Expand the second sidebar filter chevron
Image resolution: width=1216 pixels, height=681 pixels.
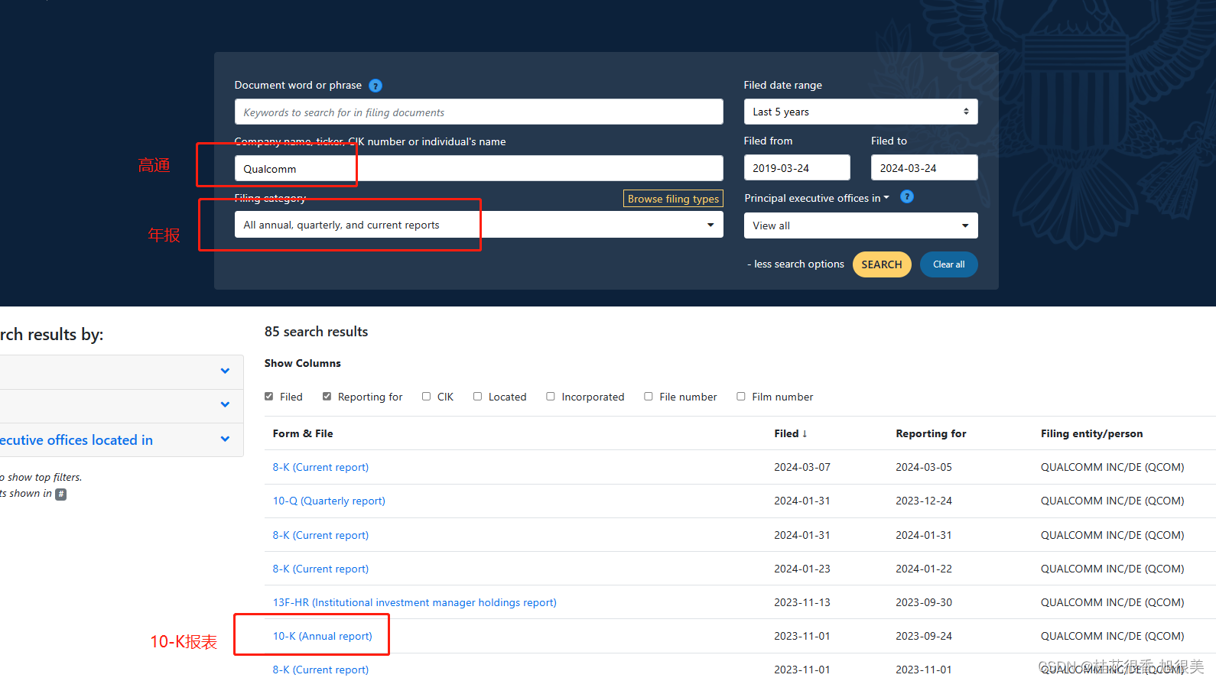coord(225,405)
